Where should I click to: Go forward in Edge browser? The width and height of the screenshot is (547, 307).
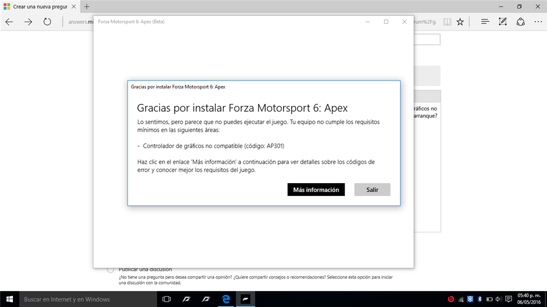[x=28, y=22]
